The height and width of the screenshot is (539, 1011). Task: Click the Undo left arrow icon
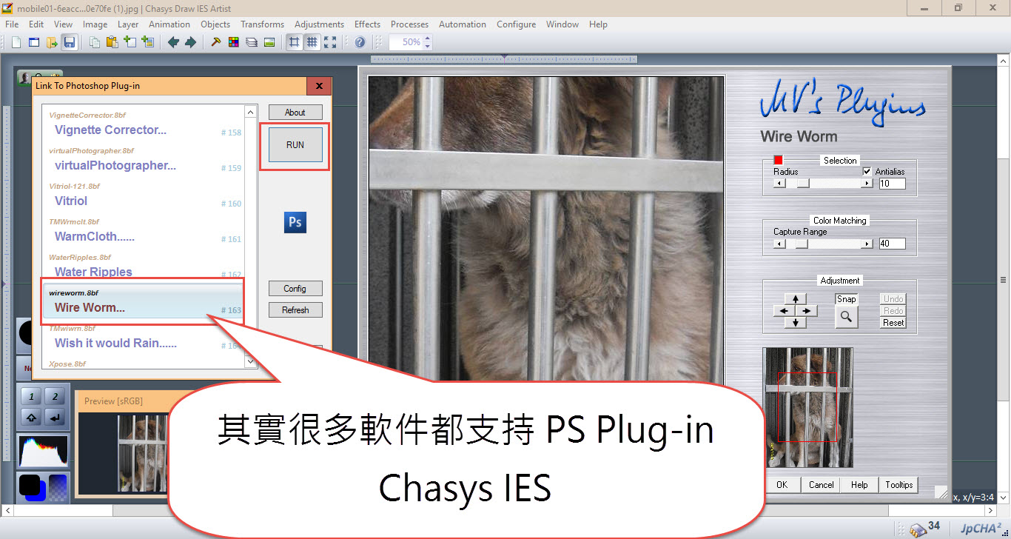point(173,42)
